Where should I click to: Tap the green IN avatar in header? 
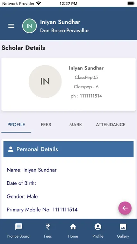tap(29, 26)
